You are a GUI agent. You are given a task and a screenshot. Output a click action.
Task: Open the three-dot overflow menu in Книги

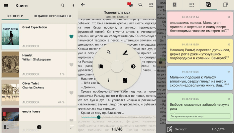click(73, 6)
